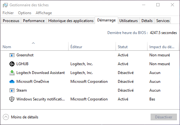Image resolution: width=180 pixels, height=125 pixels.
Task: Open the Services tab
Action: point(163,21)
